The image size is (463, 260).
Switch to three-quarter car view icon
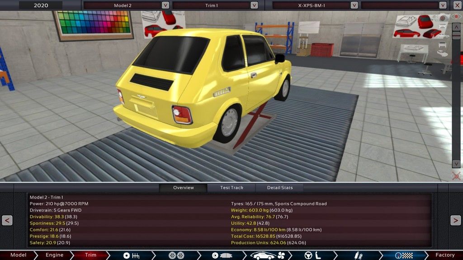442,53
